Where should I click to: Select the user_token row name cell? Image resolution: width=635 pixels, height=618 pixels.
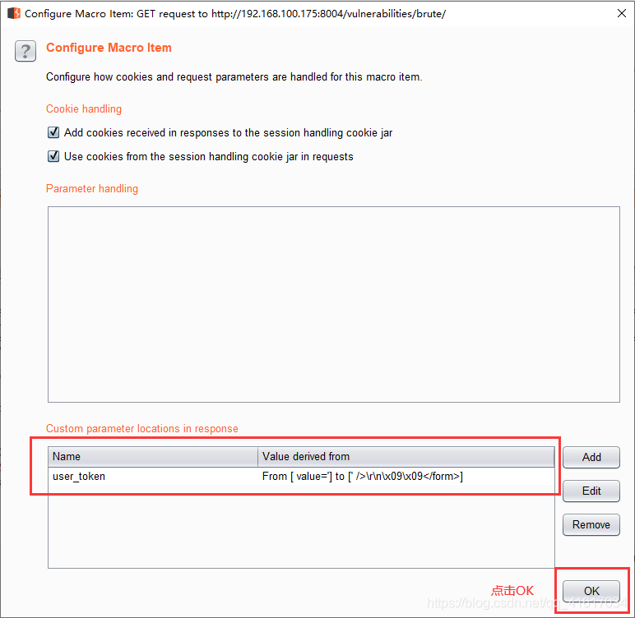click(153, 476)
